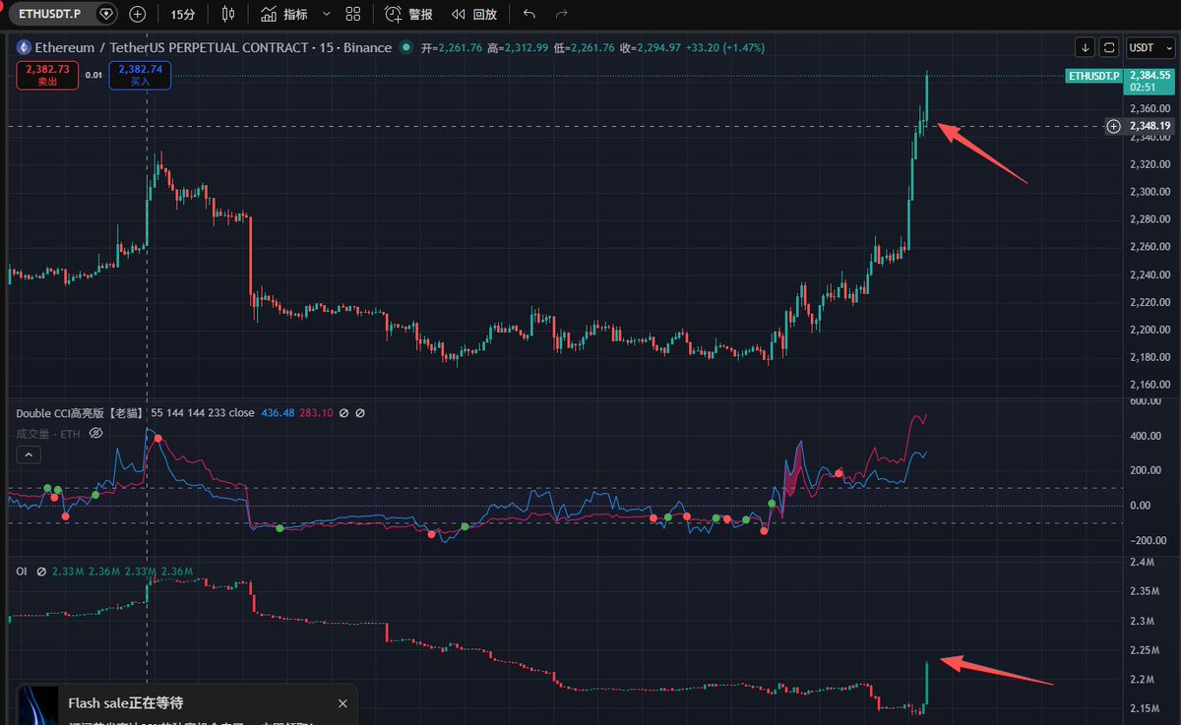Open the 15分 timeframe selector
This screenshot has width=1181, height=725.
(182, 14)
